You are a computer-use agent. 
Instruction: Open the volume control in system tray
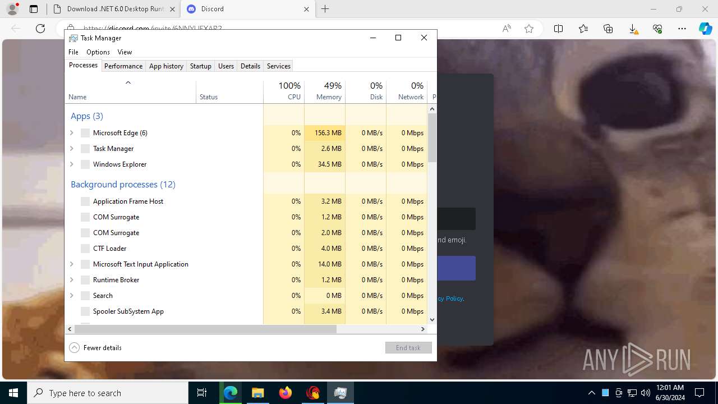coord(645,393)
